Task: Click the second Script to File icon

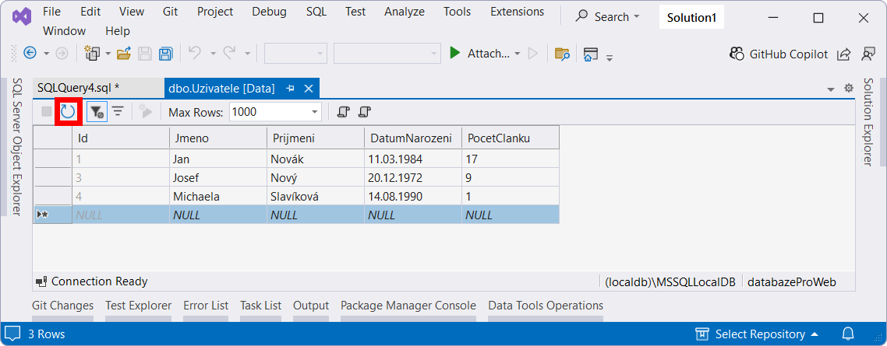Action: [364, 112]
